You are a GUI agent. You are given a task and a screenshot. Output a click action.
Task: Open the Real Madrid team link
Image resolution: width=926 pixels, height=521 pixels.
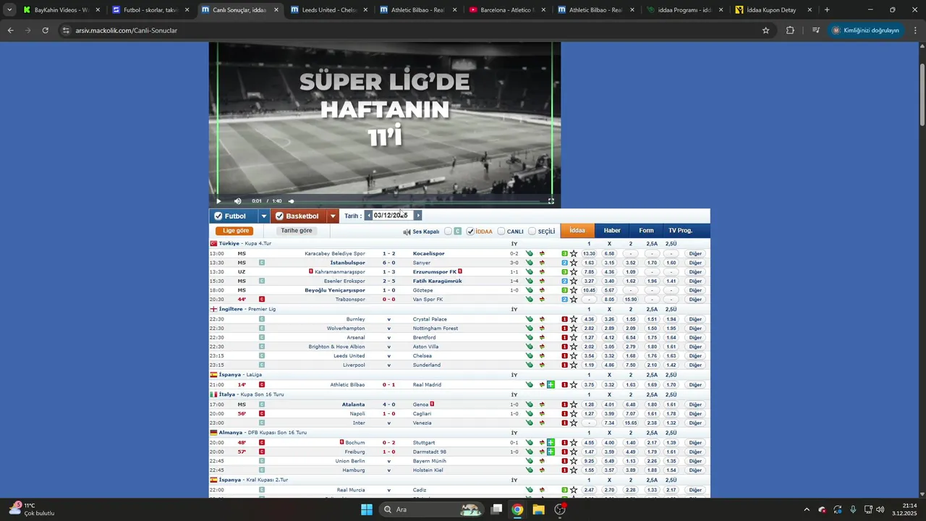click(427, 385)
